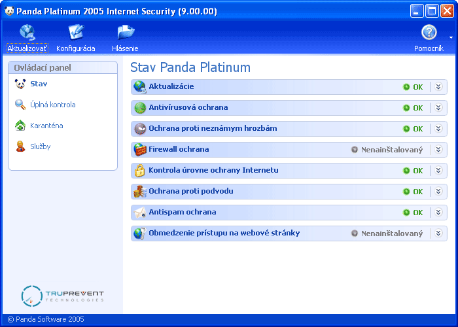This screenshot has width=458, height=327.
Task: Click the Hlásenie folder icon
Action: [126, 33]
